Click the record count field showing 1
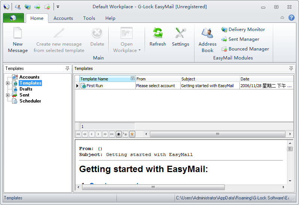The width and height of the screenshot is (299, 205). (108, 126)
